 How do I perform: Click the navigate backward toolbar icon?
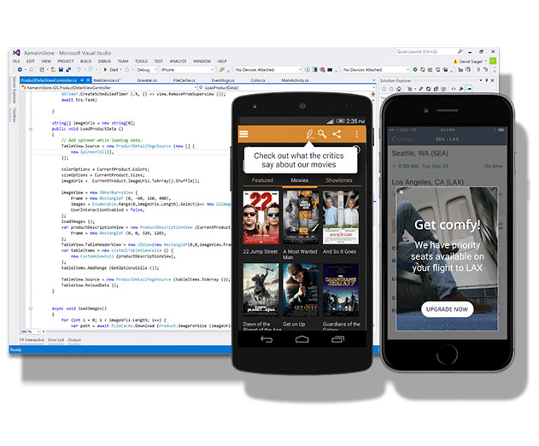pos(20,69)
